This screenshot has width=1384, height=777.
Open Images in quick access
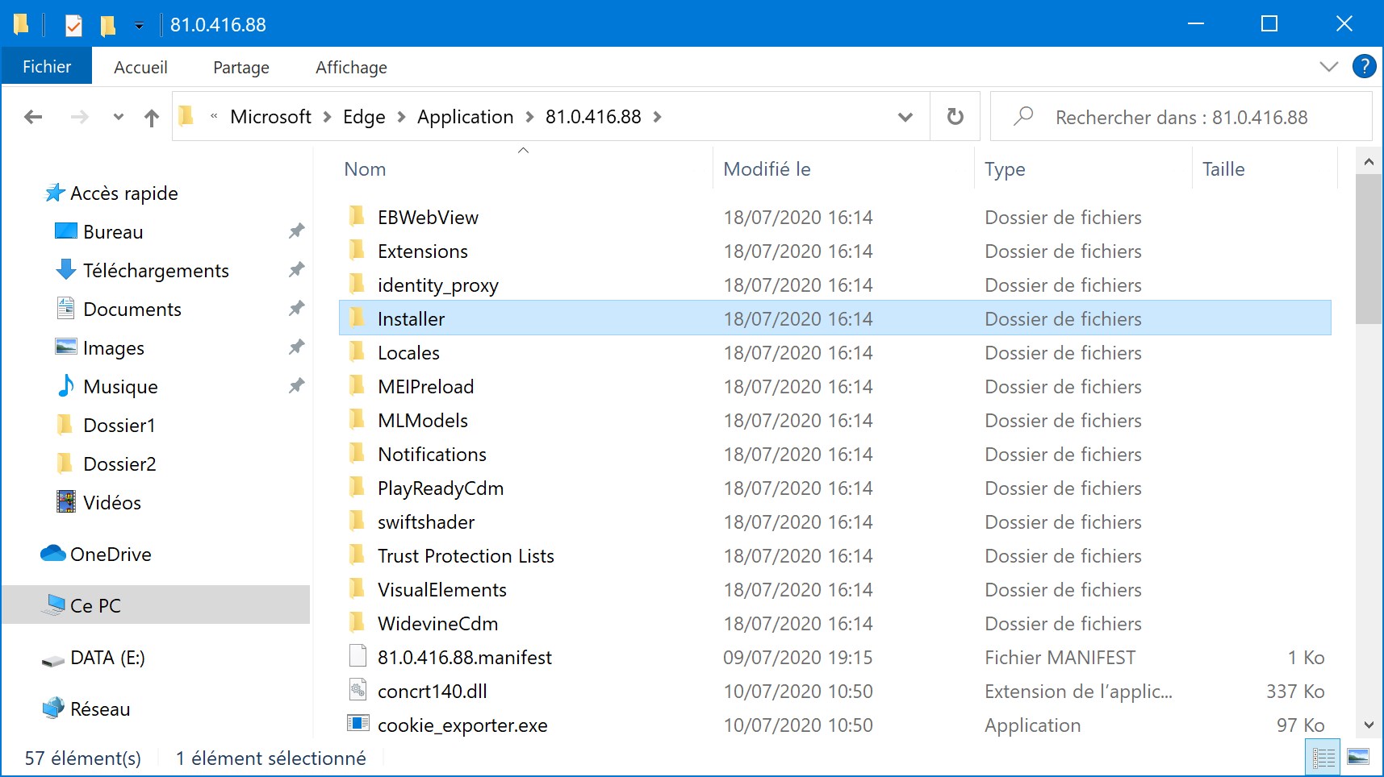click(x=99, y=348)
